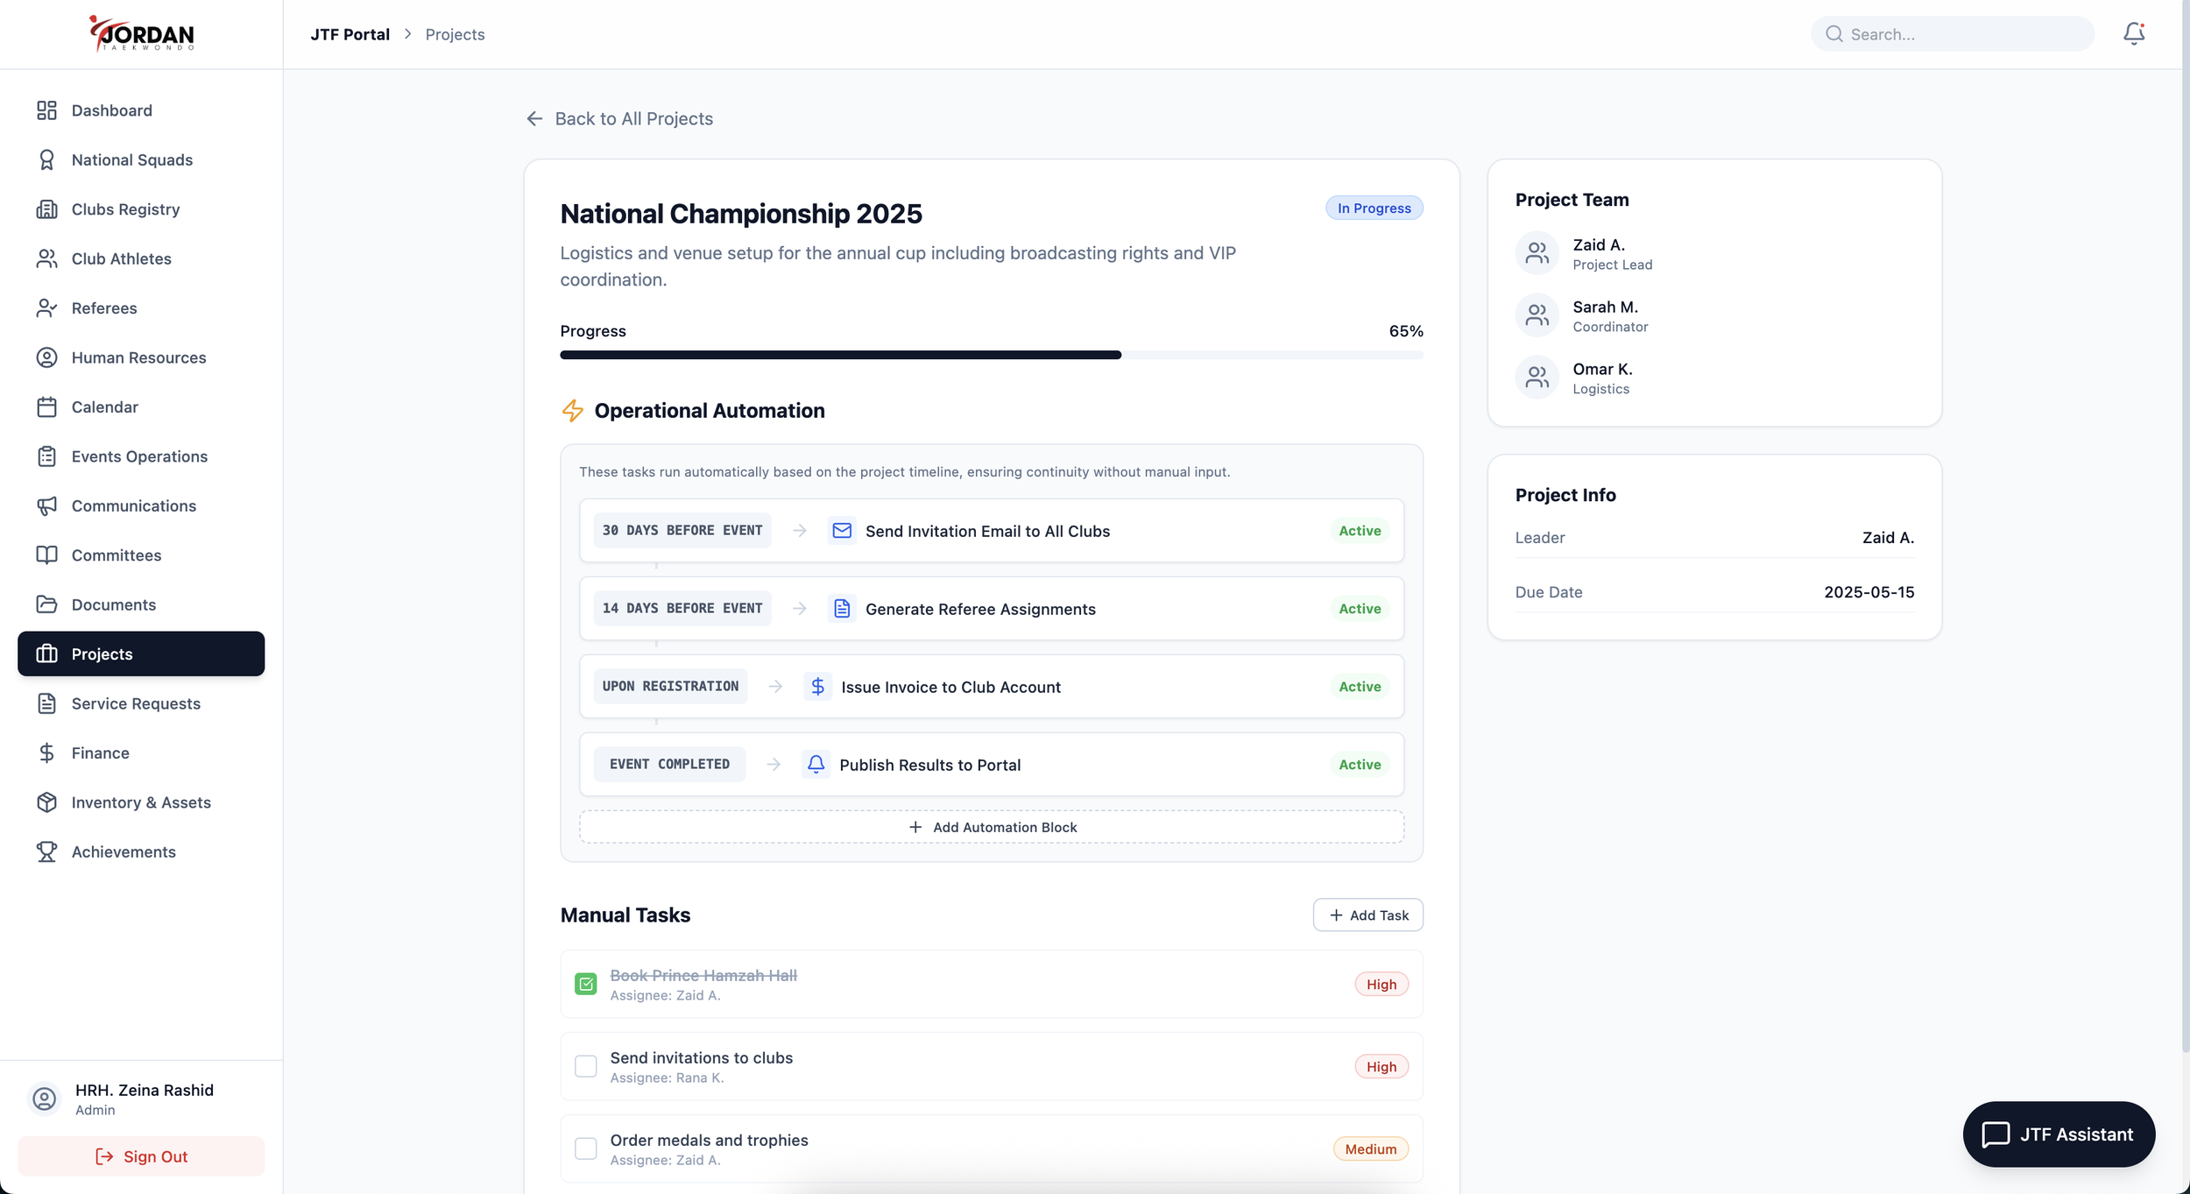Viewport: 2190px width, 1194px height.
Task: Click the Add Automation Block button
Action: (x=991, y=827)
